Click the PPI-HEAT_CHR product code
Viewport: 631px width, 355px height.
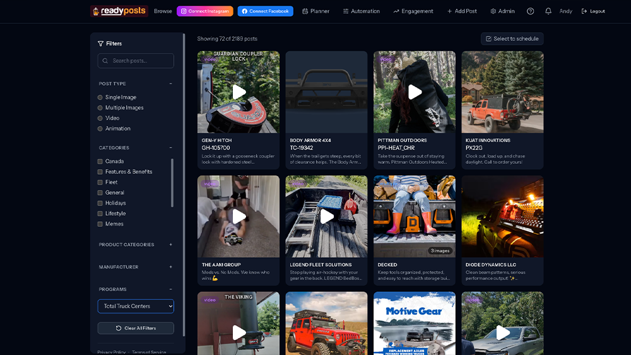click(396, 148)
